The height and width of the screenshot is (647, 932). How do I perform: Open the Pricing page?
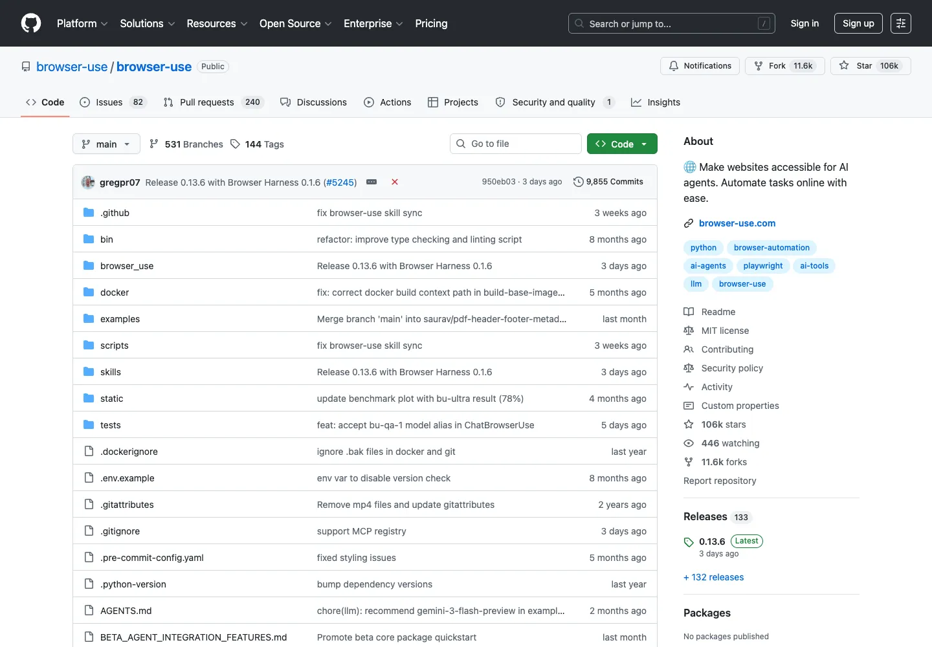[x=431, y=23]
